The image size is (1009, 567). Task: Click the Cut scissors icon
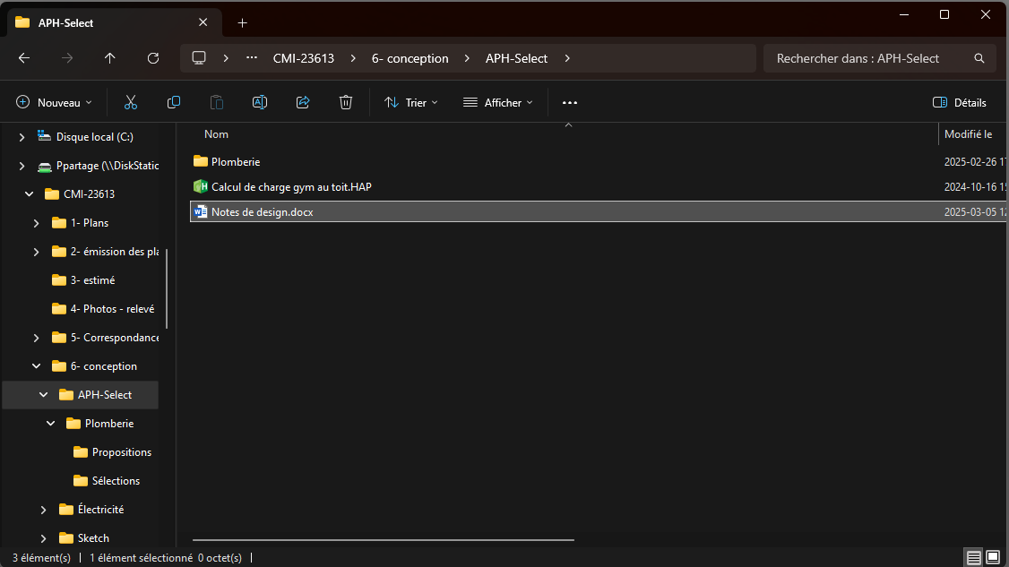[131, 103]
